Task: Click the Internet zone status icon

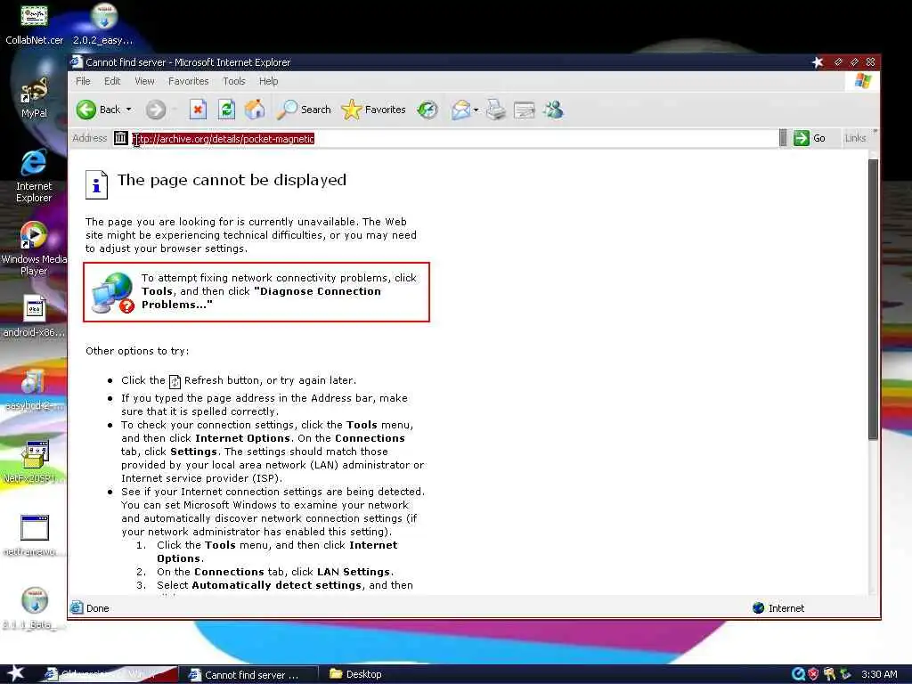Action: [758, 607]
